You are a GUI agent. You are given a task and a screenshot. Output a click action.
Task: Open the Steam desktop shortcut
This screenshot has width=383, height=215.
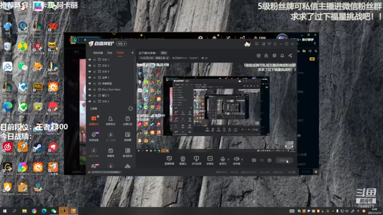[38, 149]
